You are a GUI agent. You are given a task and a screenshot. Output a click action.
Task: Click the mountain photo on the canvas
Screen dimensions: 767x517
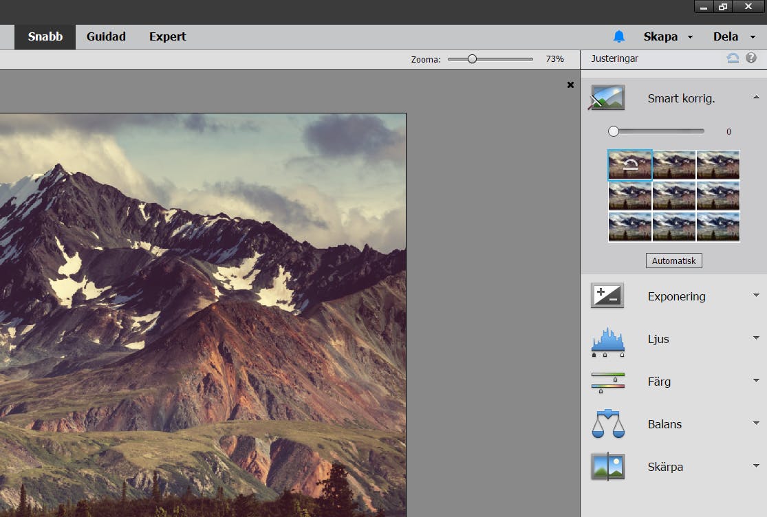[x=202, y=315]
